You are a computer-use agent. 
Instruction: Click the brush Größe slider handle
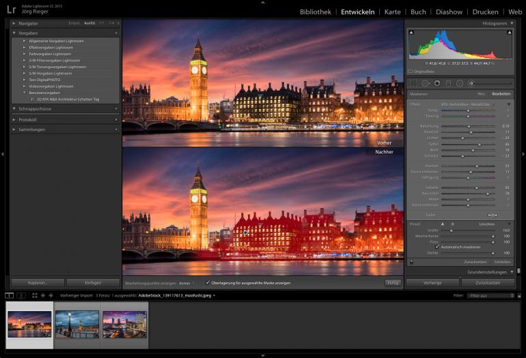pyautogui.click(x=451, y=230)
